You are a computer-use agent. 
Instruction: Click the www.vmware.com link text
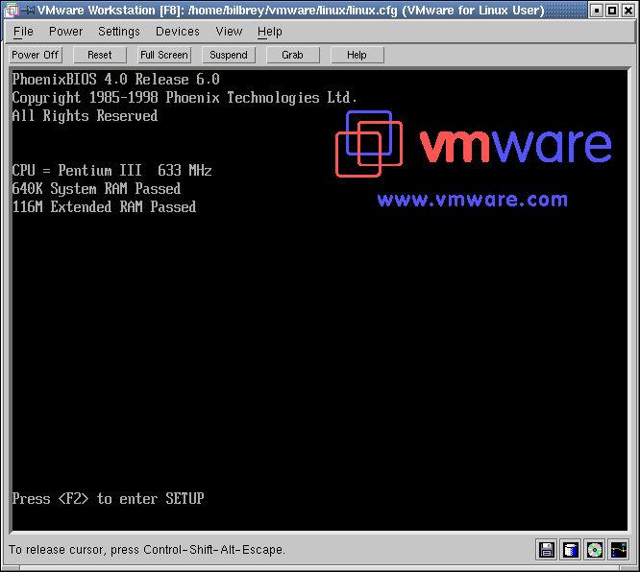(x=472, y=200)
